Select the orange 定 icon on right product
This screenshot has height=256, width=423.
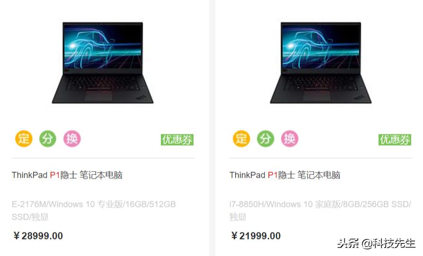click(241, 139)
